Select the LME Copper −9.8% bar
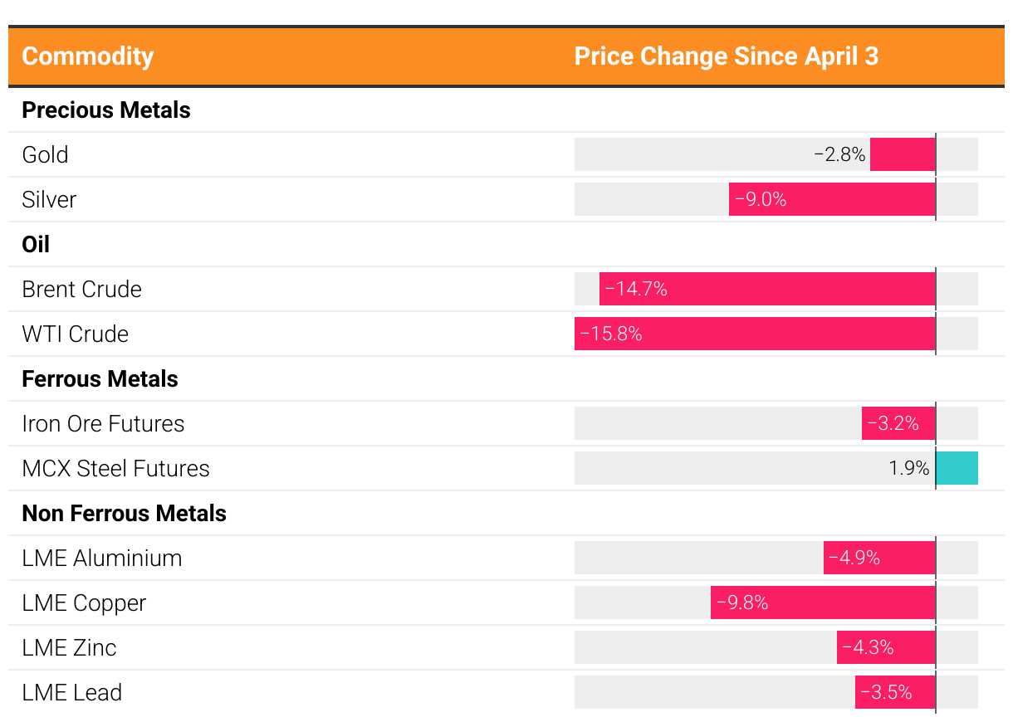The width and height of the screenshot is (1013, 722). click(x=823, y=602)
